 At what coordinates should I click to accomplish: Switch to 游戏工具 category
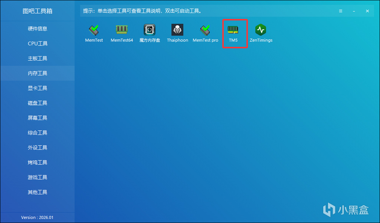click(x=37, y=177)
